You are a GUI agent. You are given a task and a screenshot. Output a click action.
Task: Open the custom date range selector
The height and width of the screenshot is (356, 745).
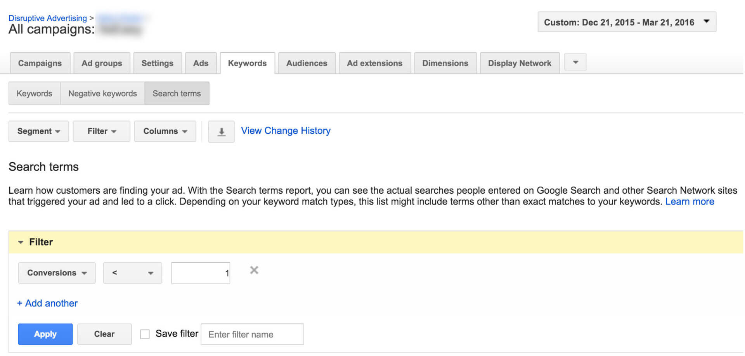tap(625, 22)
